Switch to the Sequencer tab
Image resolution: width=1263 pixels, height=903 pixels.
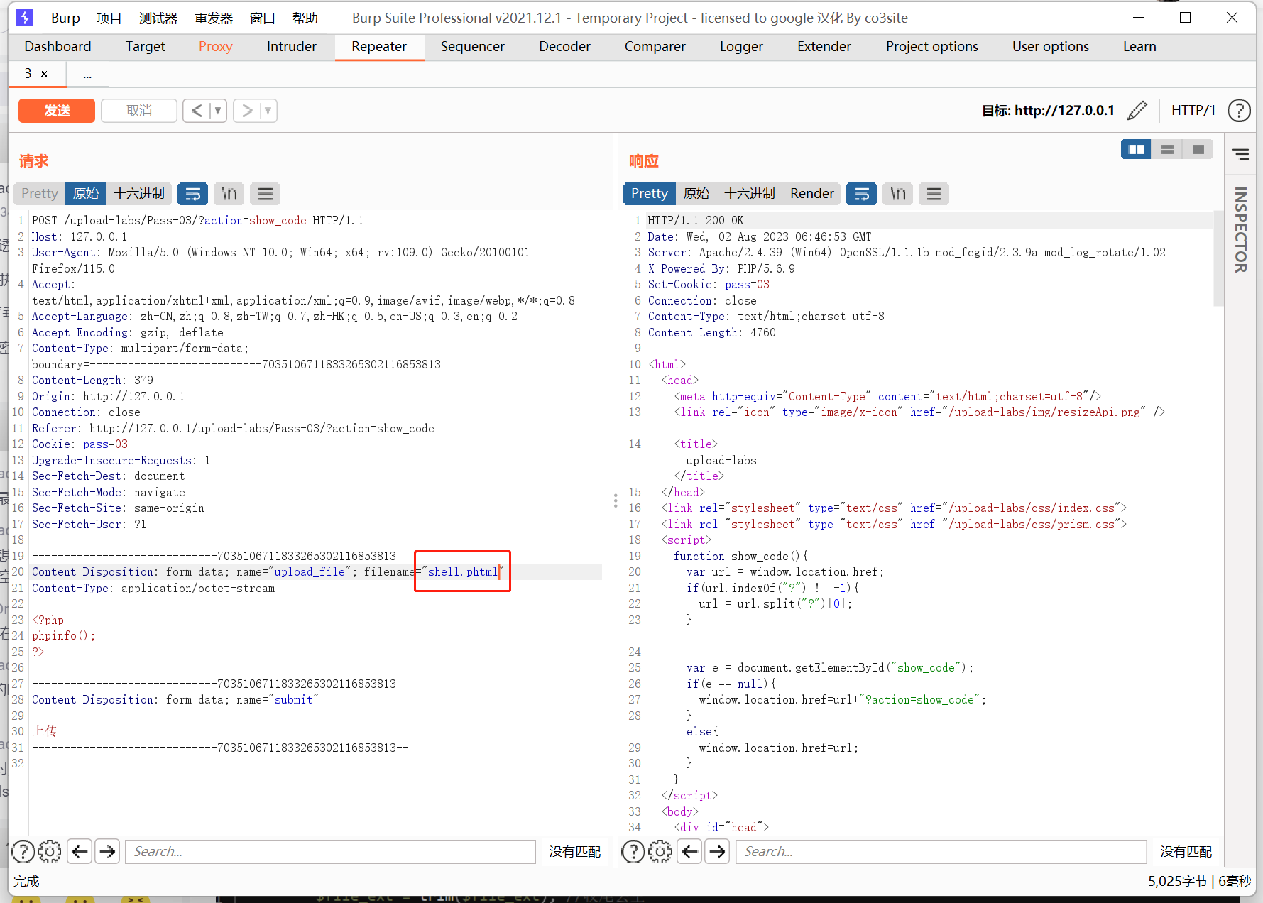click(x=472, y=46)
